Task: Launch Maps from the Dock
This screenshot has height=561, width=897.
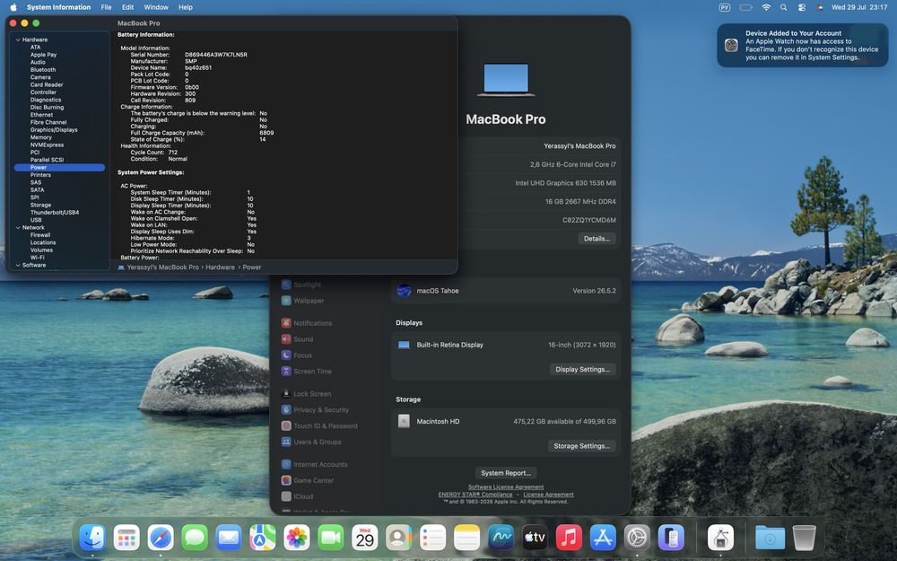Action: click(263, 538)
